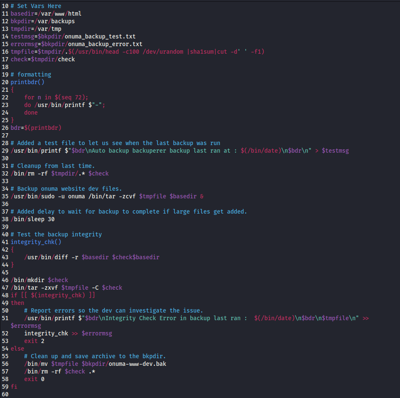Click the line '/bin/mkdir $check'
This screenshot has height=398, width=400.
(39, 280)
